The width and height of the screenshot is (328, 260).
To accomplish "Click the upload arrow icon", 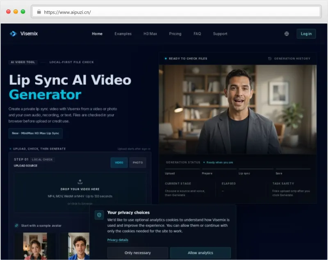I will coord(80,182).
